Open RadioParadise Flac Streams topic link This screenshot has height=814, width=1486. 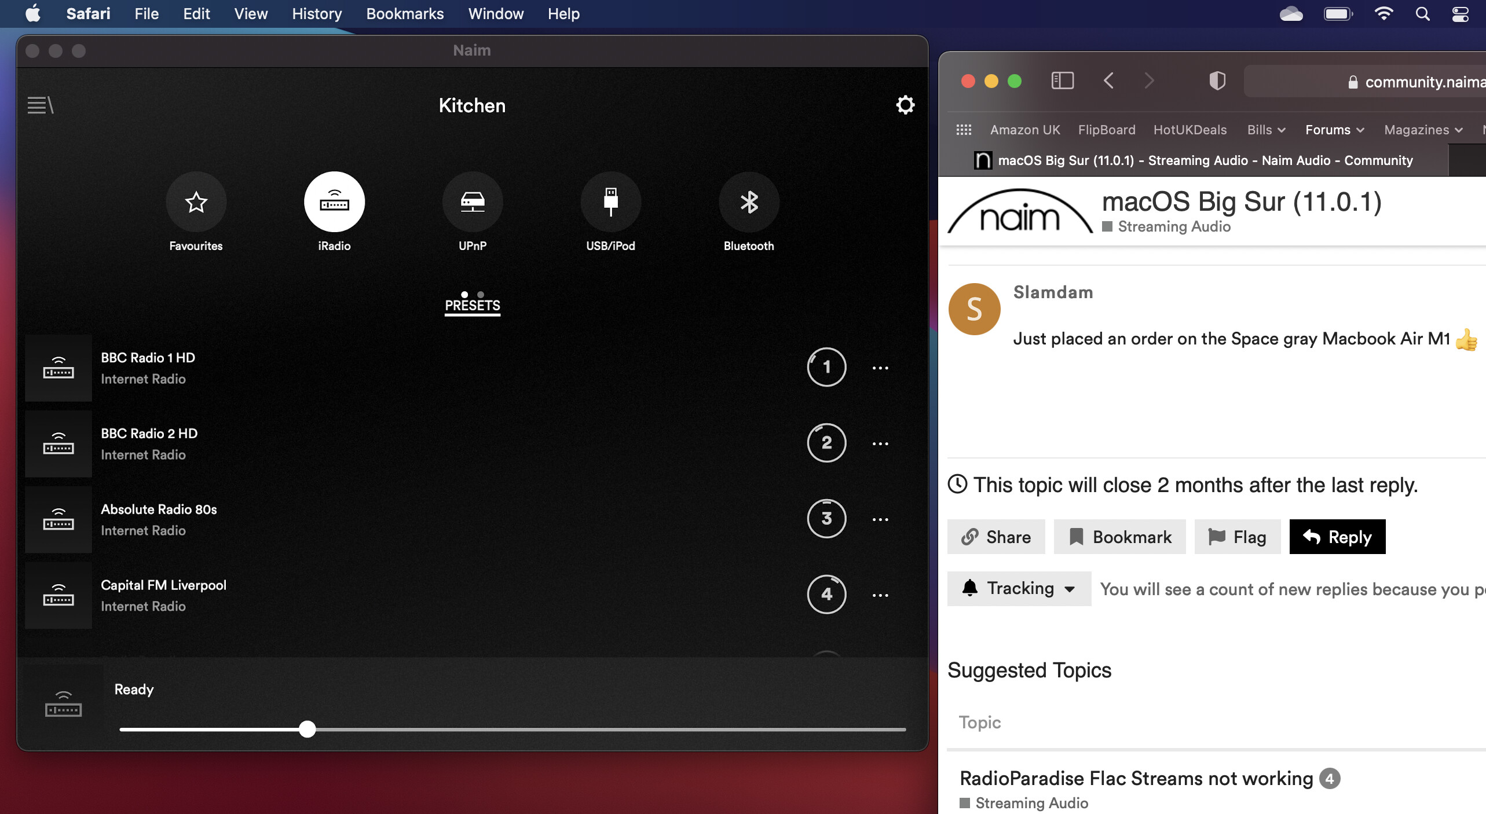(x=1136, y=778)
